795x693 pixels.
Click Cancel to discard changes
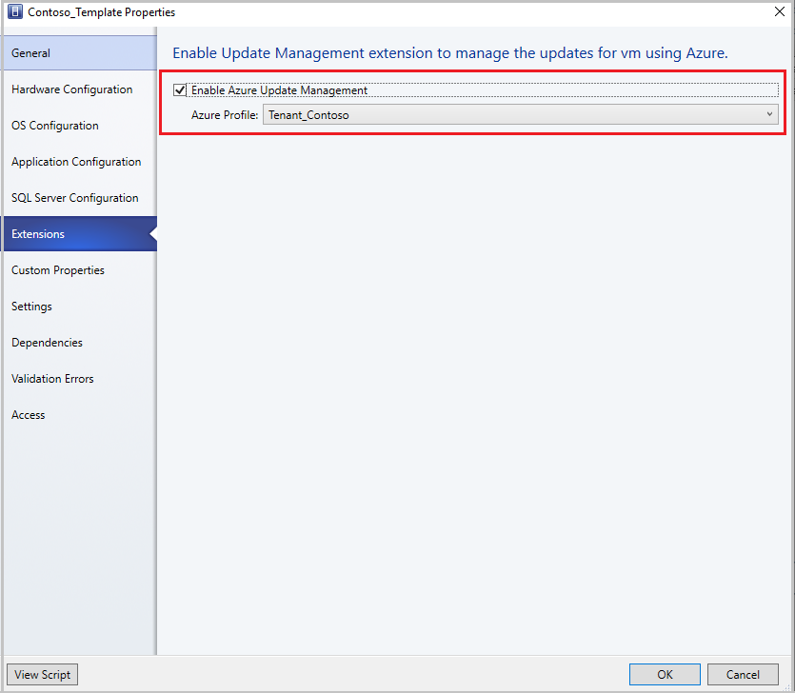pyautogui.click(x=743, y=674)
